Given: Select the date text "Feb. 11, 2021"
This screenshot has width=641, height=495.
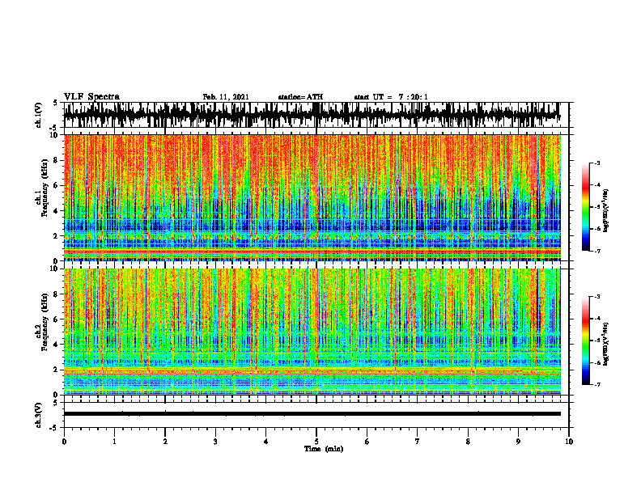Looking at the screenshot, I should (x=226, y=97).
